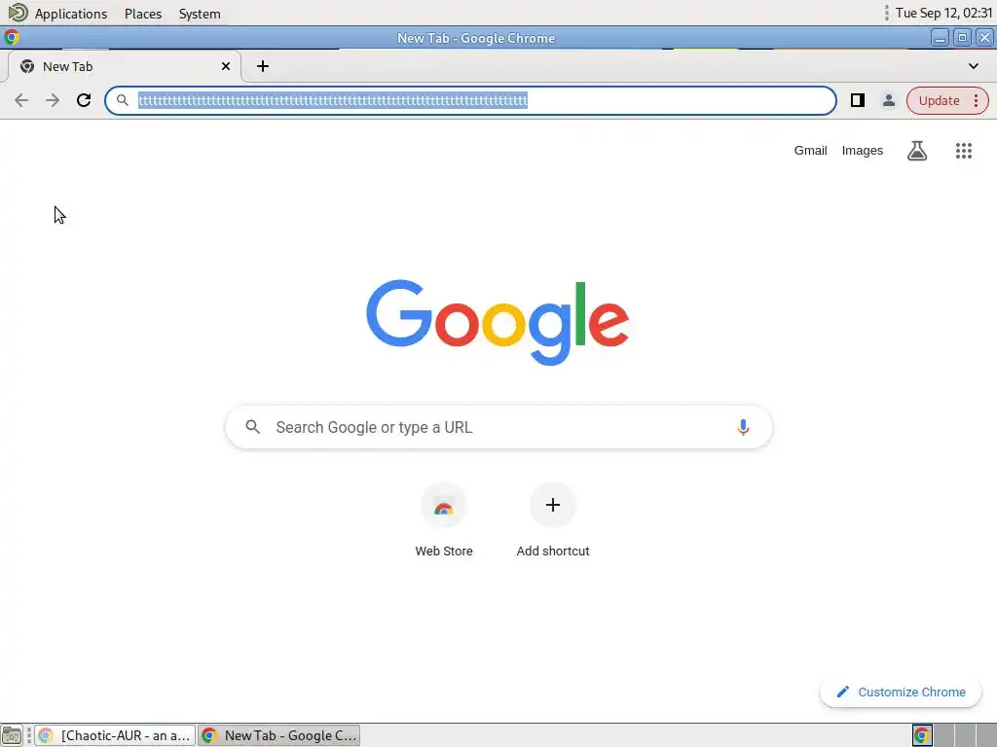Open the side panel icon
Image resolution: width=997 pixels, height=747 pixels.
pos(857,100)
